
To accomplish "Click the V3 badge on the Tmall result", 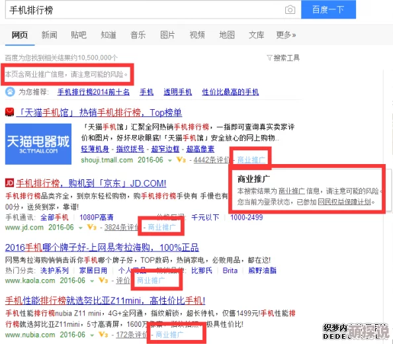I will [x=181, y=159].
